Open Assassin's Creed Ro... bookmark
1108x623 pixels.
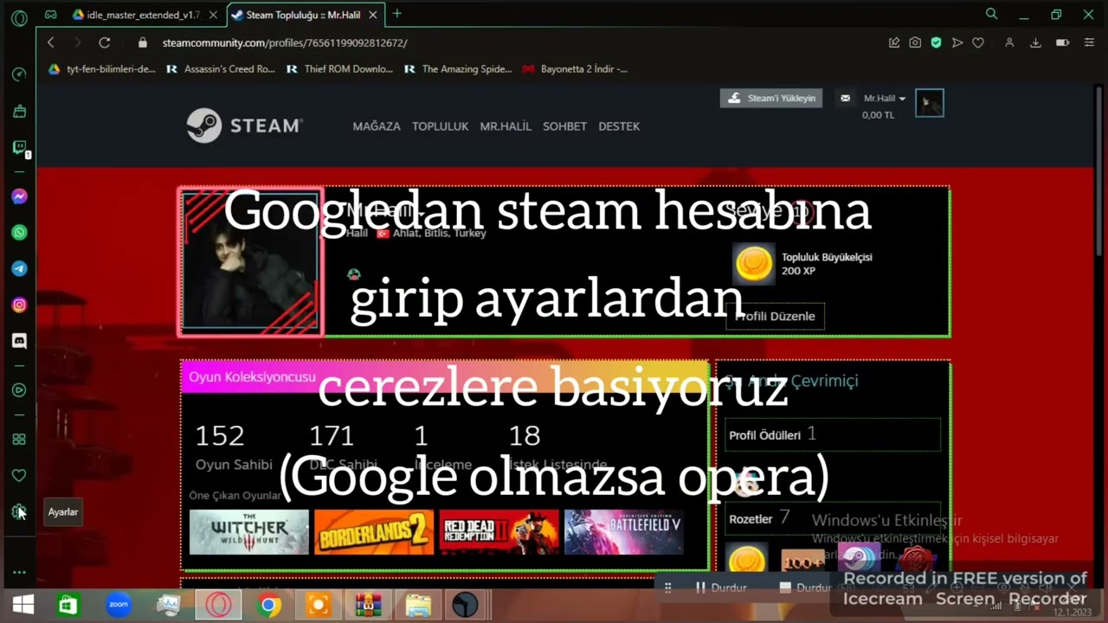pyautogui.click(x=221, y=68)
